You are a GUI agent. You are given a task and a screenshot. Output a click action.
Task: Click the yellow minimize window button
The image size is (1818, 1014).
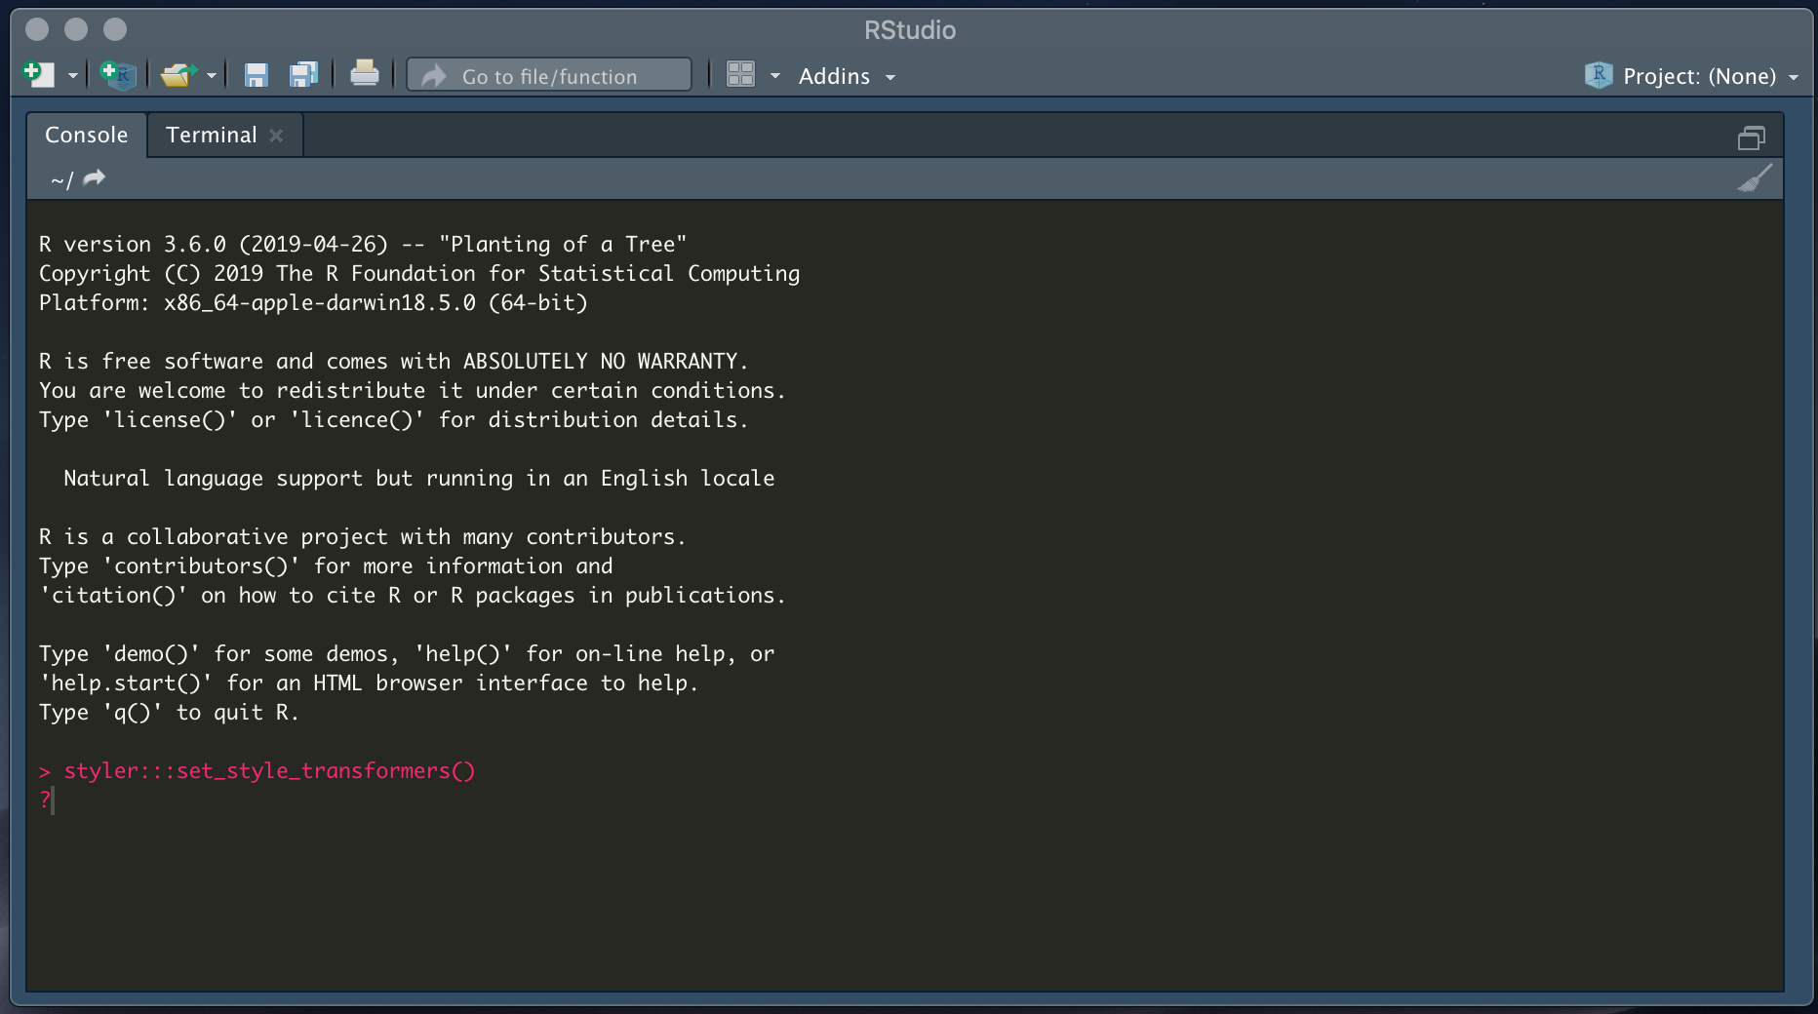pyautogui.click(x=76, y=29)
